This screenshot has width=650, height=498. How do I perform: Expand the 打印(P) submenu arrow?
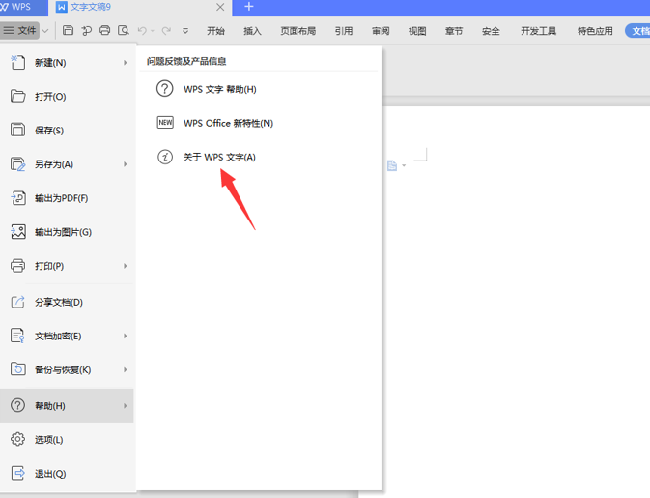pyautogui.click(x=126, y=266)
